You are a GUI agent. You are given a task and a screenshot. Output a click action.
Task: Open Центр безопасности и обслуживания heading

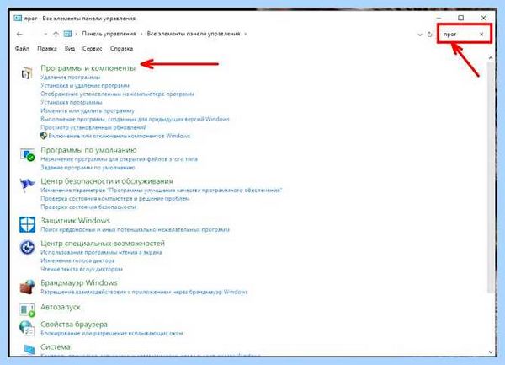(107, 181)
